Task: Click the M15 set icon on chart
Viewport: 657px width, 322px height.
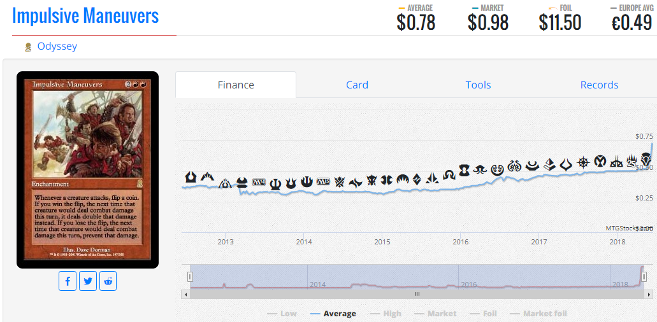Action: click(323, 181)
